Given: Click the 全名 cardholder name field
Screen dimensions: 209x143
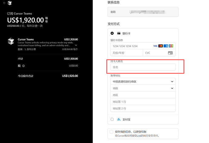Looking at the screenshot, I should [143, 67].
